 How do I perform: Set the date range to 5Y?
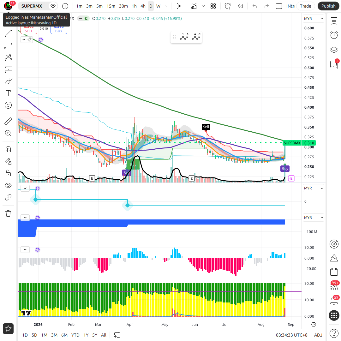pyautogui.click(x=95, y=335)
